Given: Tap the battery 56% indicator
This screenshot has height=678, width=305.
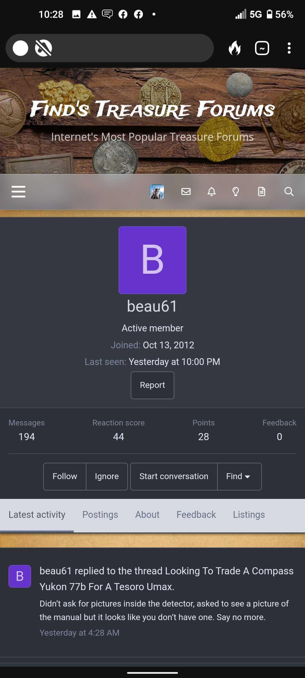Looking at the screenshot, I should tap(280, 14).
